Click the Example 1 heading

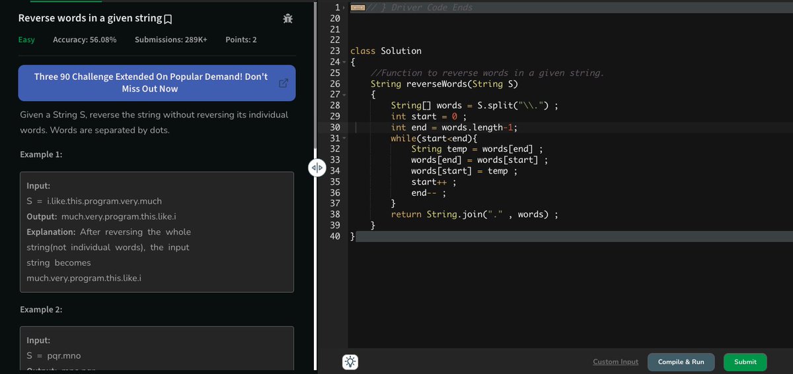(41, 155)
